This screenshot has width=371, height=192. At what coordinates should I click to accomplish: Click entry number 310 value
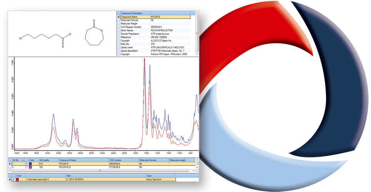[153, 44]
